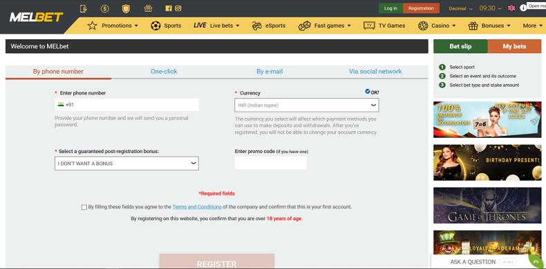Click the eSports gamepad icon

[x=257, y=26]
